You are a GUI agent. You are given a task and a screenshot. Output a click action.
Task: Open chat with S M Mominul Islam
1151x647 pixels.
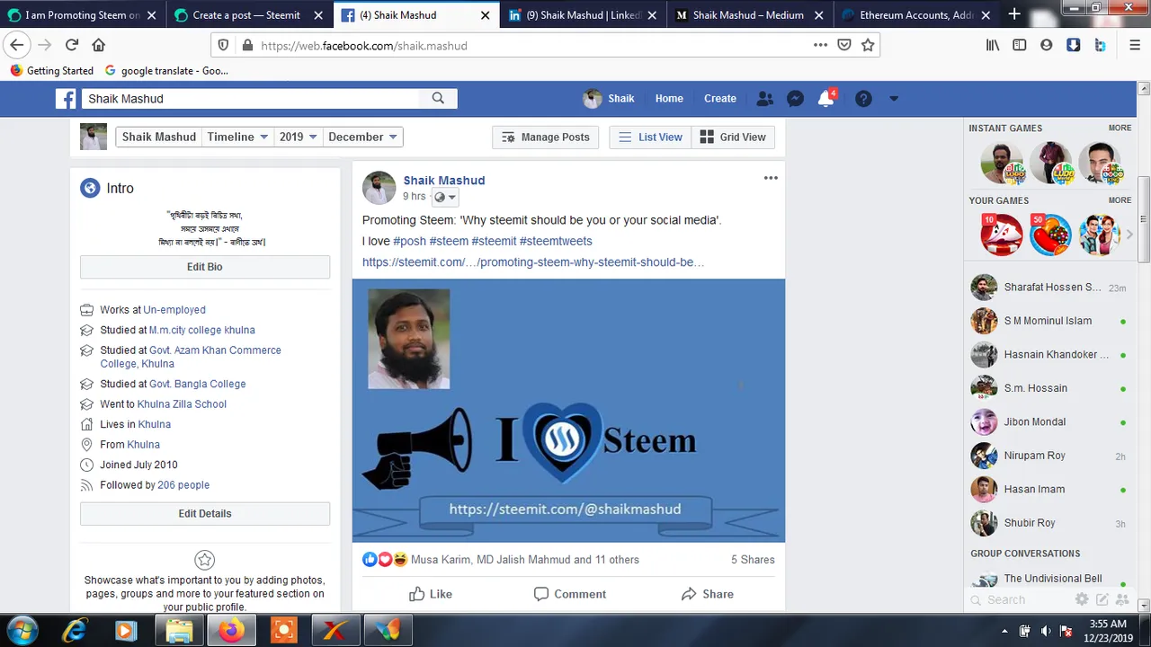pos(1048,321)
